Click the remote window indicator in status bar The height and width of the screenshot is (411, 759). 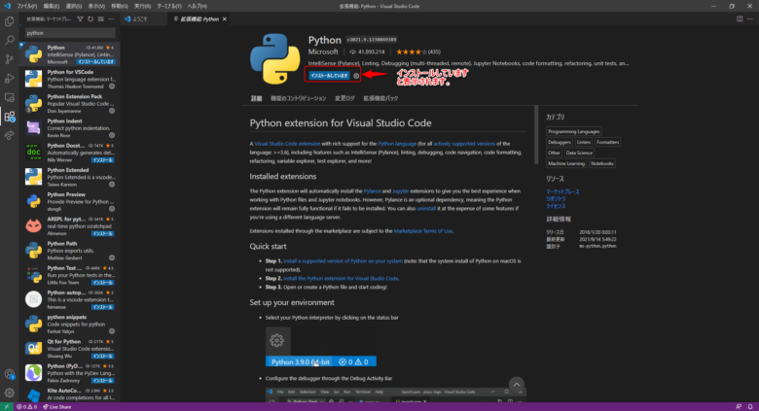click(x=6, y=407)
